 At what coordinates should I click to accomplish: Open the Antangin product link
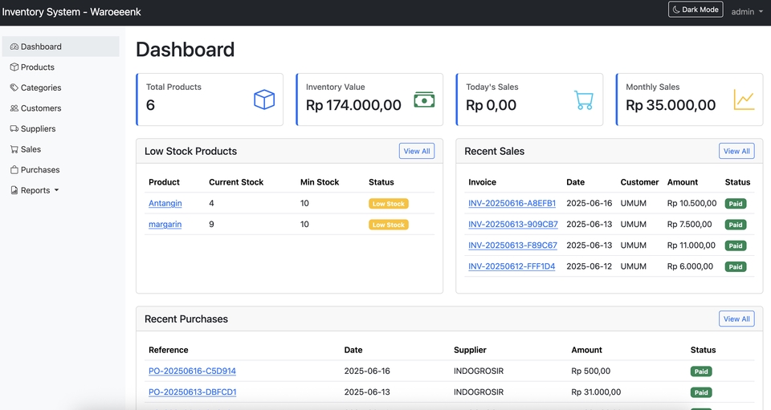point(165,204)
